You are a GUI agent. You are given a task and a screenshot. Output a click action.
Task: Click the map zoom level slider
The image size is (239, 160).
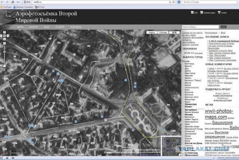(4, 52)
